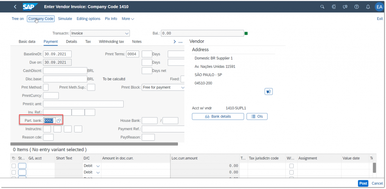Open the EA user profile avatar
The width and height of the screenshot is (386, 189).
pos(379,7)
